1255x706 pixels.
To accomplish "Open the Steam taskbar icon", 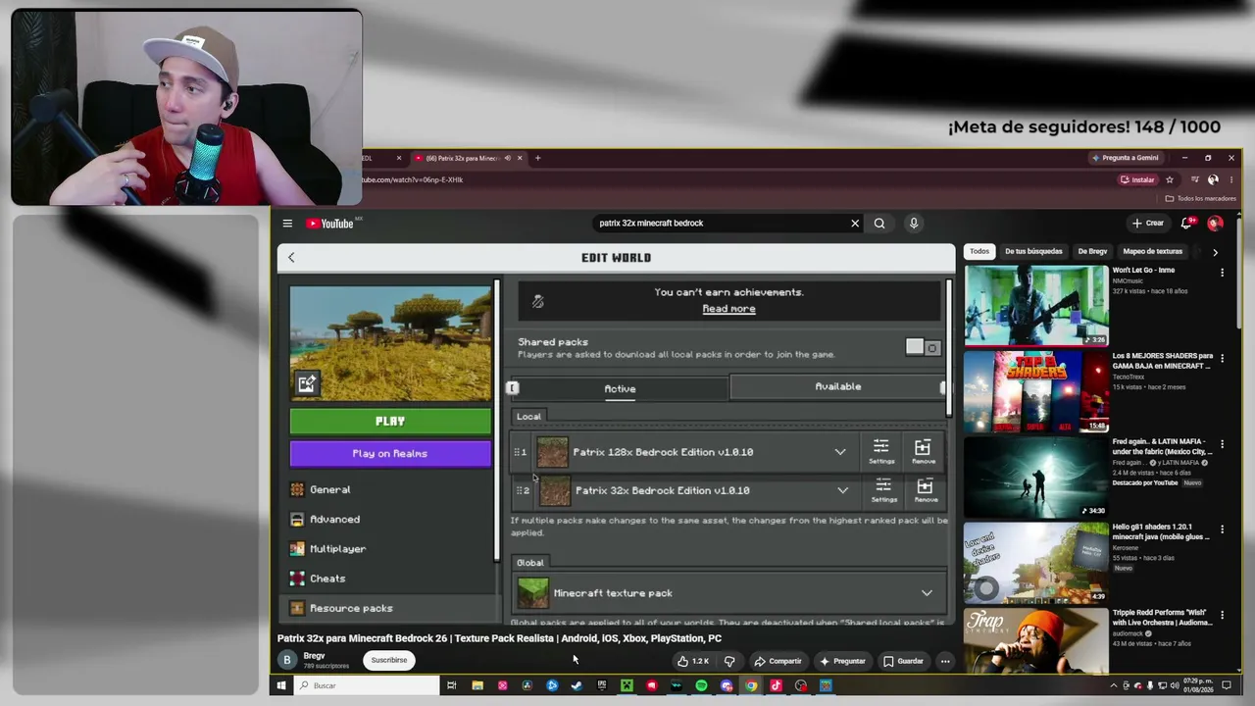I will (577, 685).
